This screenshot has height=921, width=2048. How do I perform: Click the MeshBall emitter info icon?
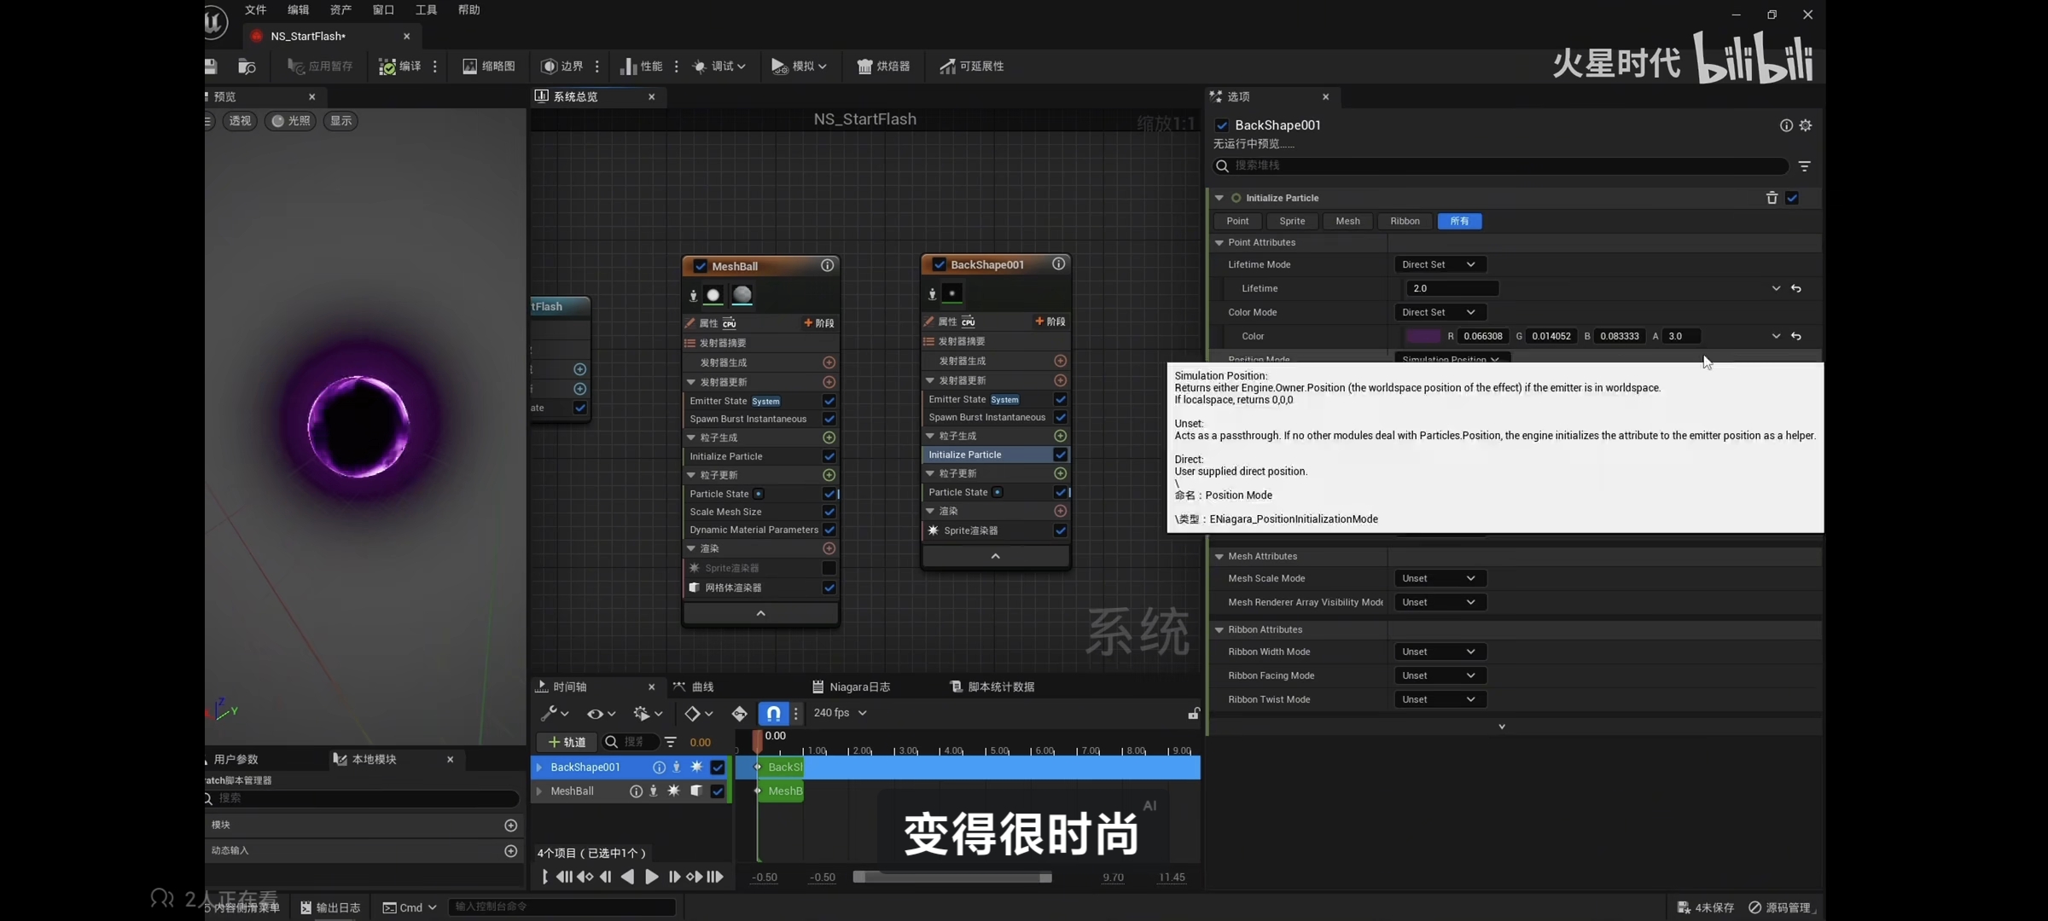tap(827, 266)
